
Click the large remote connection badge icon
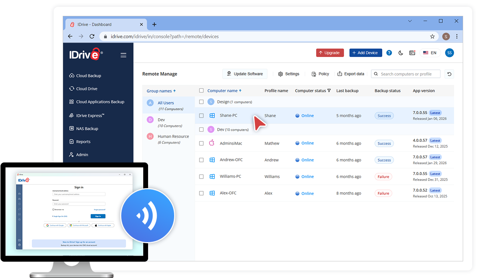pyautogui.click(x=148, y=216)
